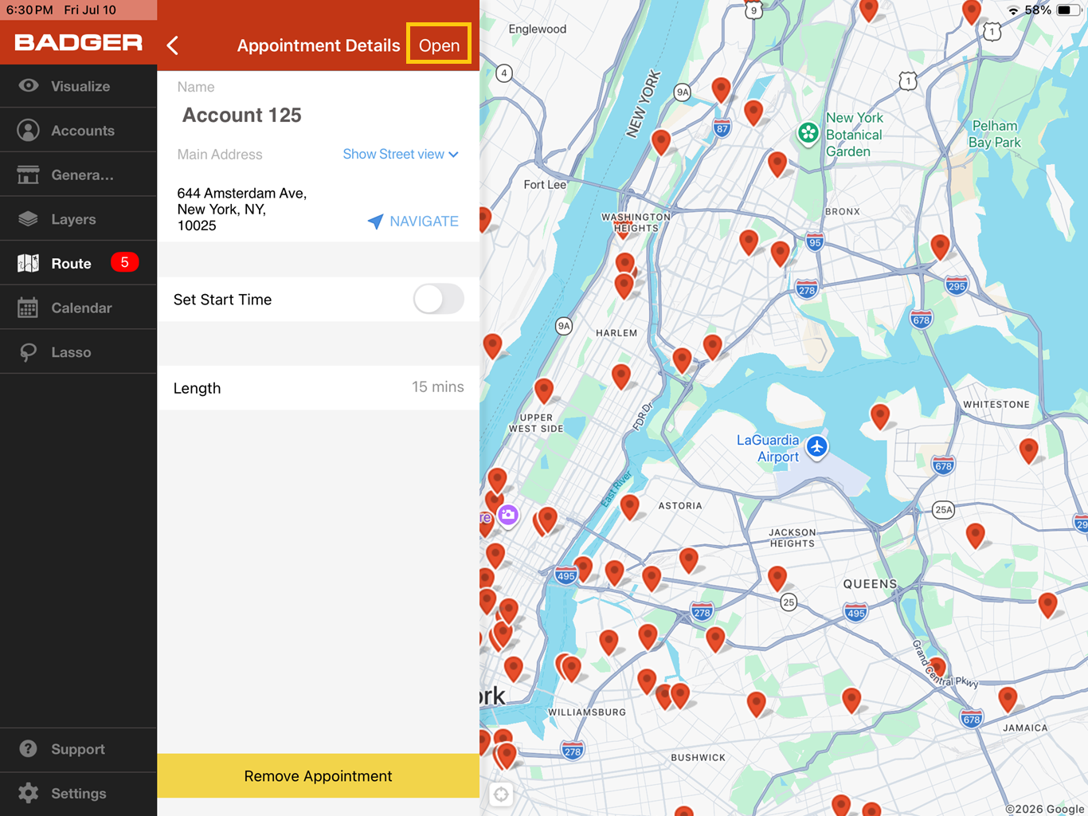Tap the BADGER logo
The width and height of the screenshot is (1088, 816).
(x=79, y=42)
